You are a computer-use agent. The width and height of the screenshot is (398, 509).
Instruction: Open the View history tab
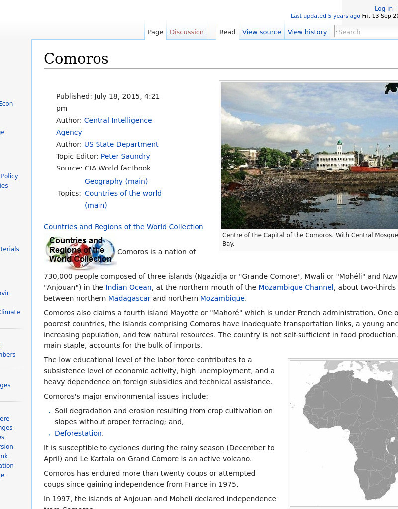pos(307,32)
